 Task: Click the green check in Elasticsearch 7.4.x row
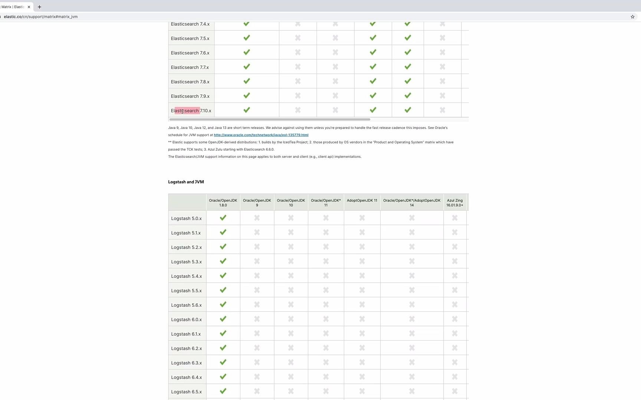coord(246,24)
